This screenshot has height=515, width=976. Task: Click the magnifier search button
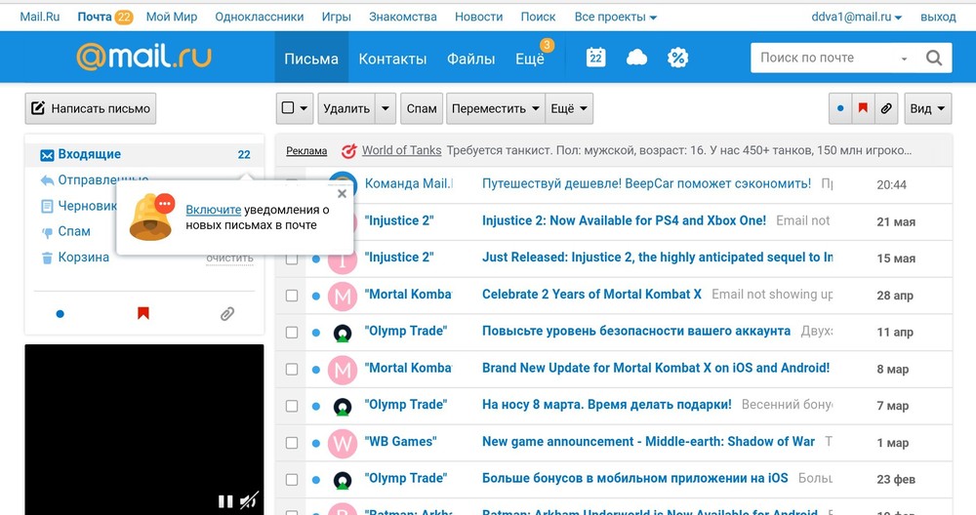click(933, 58)
